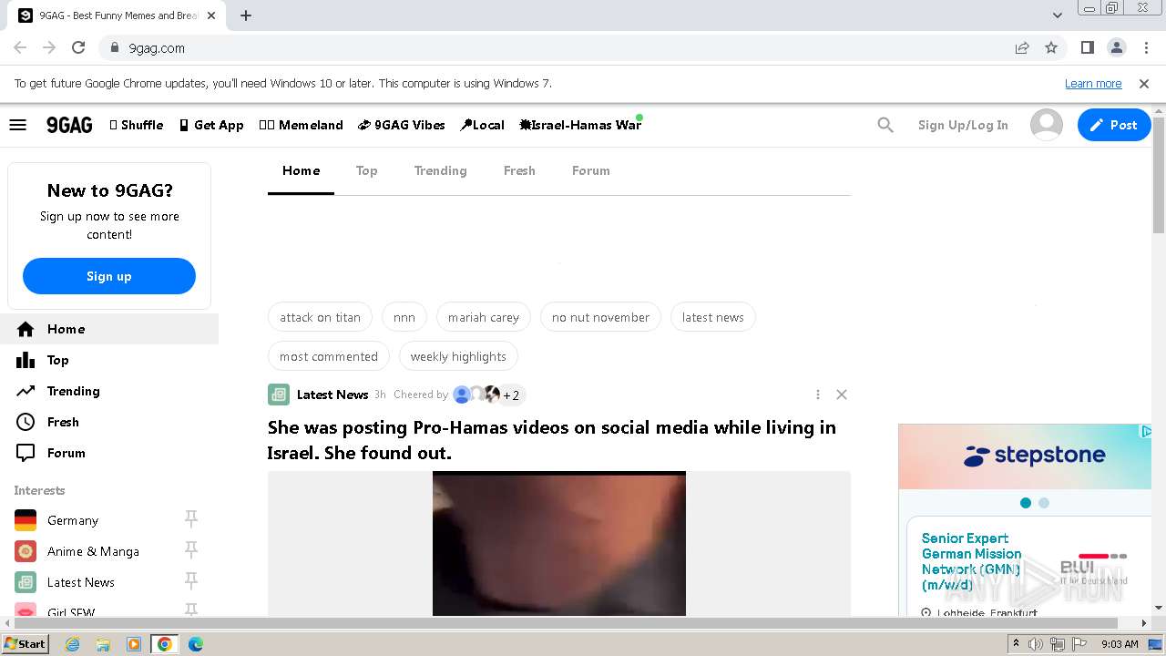Open the volume icon in system tray
The height and width of the screenshot is (656, 1166).
point(1036,644)
